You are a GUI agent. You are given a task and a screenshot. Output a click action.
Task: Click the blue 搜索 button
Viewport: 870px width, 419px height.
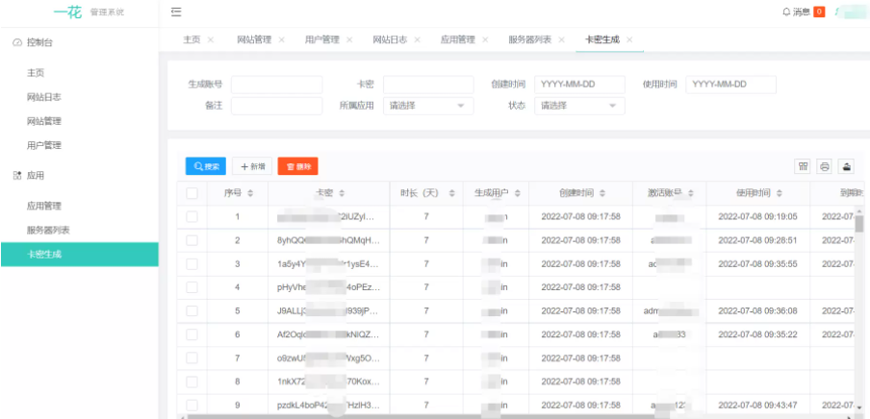[206, 166]
